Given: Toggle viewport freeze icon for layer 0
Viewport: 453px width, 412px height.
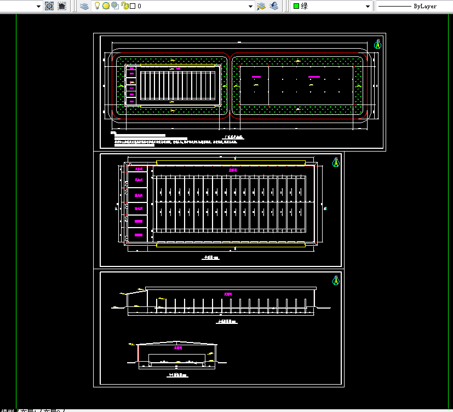Looking at the screenshot, I should (x=115, y=6).
